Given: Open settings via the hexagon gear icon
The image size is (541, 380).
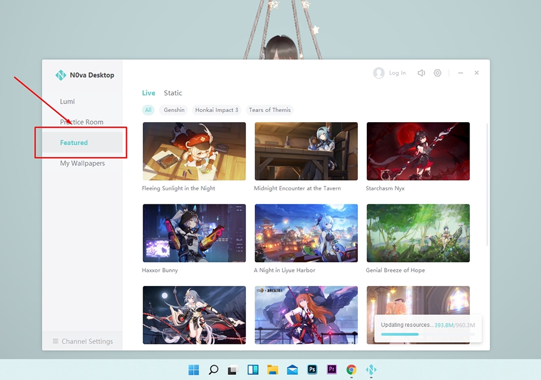Looking at the screenshot, I should pyautogui.click(x=437, y=73).
